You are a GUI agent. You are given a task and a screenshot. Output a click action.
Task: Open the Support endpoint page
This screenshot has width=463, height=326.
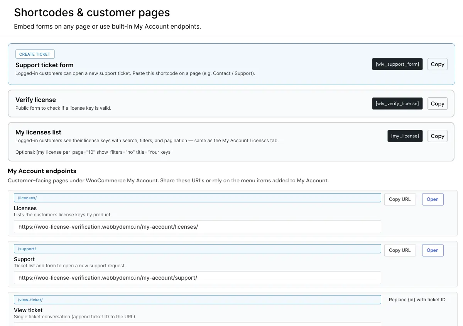(x=433, y=250)
